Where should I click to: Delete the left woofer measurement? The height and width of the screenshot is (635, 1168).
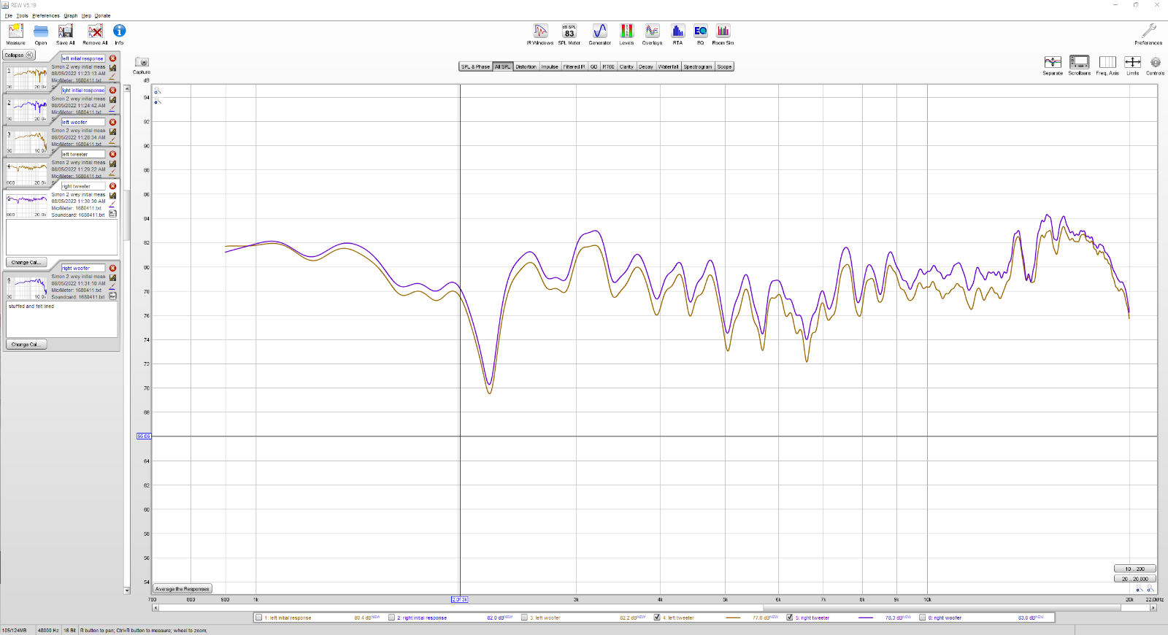click(x=113, y=123)
